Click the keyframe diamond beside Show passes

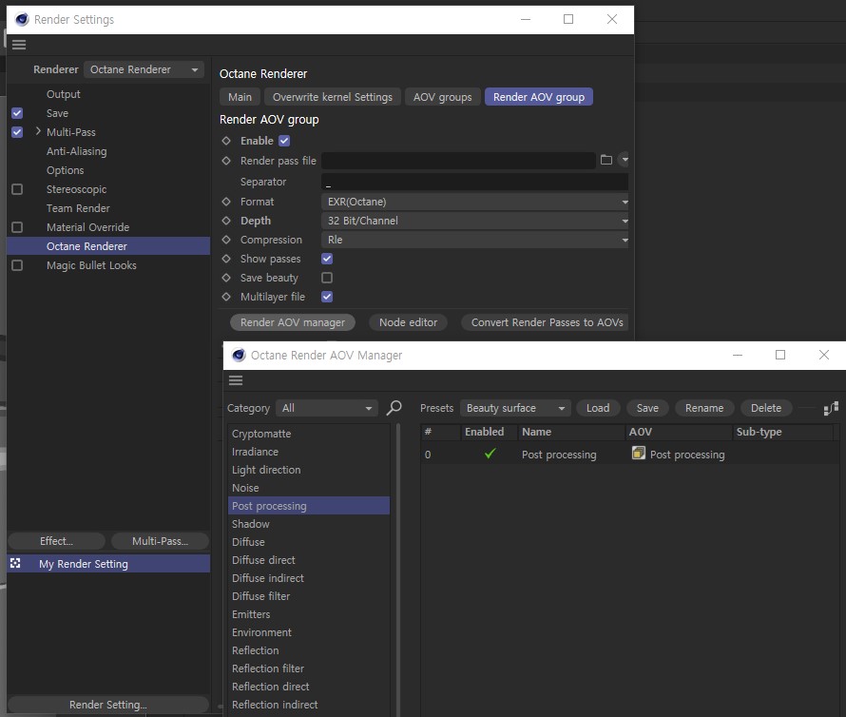pyautogui.click(x=226, y=259)
